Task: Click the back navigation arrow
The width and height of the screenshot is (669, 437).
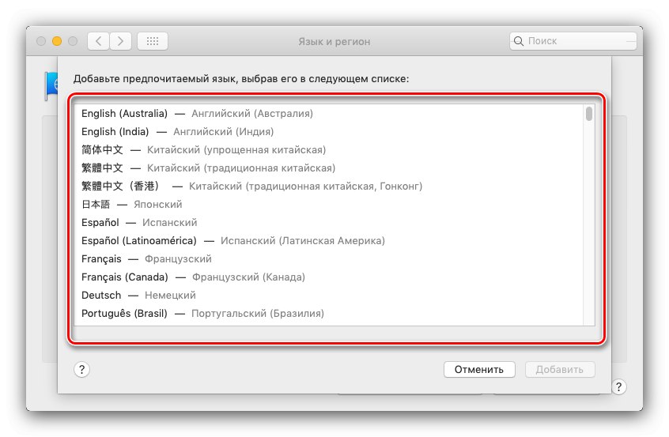Action: tap(98, 40)
